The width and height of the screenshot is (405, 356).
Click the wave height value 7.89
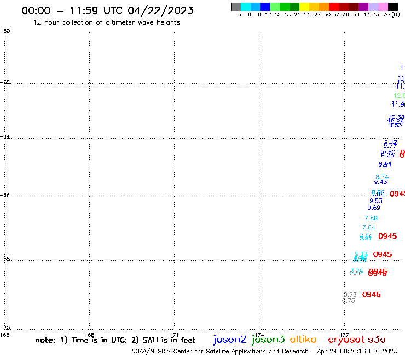[x=371, y=218]
